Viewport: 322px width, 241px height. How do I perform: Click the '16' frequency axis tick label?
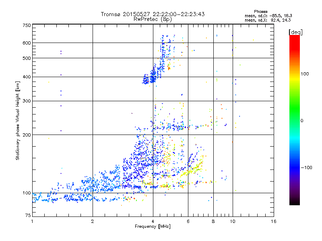coord(274,221)
